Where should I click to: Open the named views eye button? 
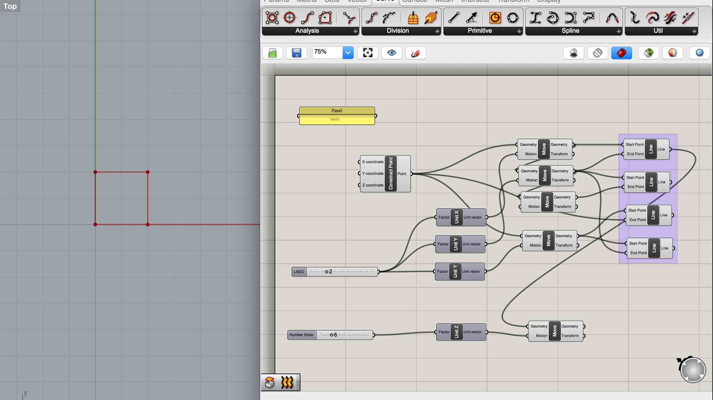(391, 53)
